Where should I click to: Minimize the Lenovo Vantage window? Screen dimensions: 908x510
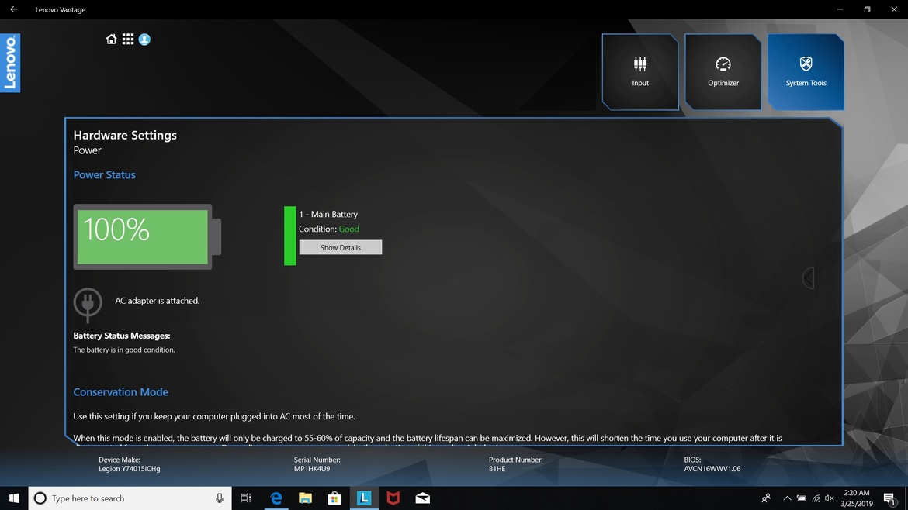[x=840, y=9]
